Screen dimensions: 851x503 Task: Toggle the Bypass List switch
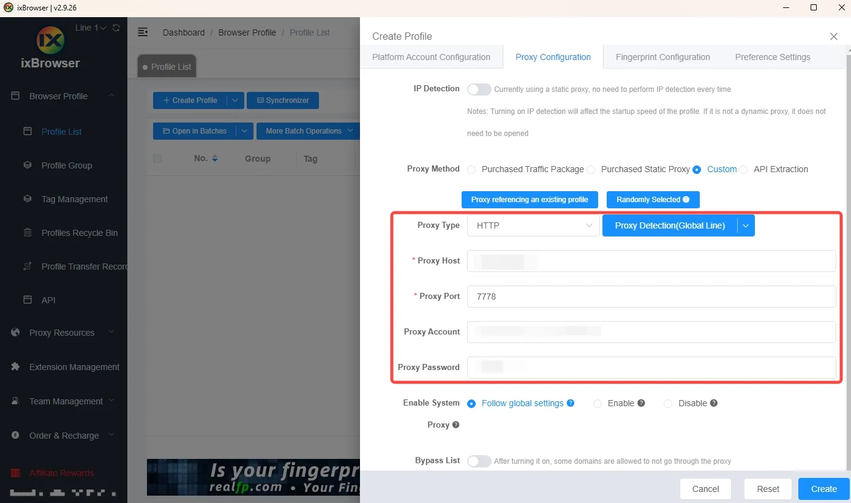tap(479, 461)
